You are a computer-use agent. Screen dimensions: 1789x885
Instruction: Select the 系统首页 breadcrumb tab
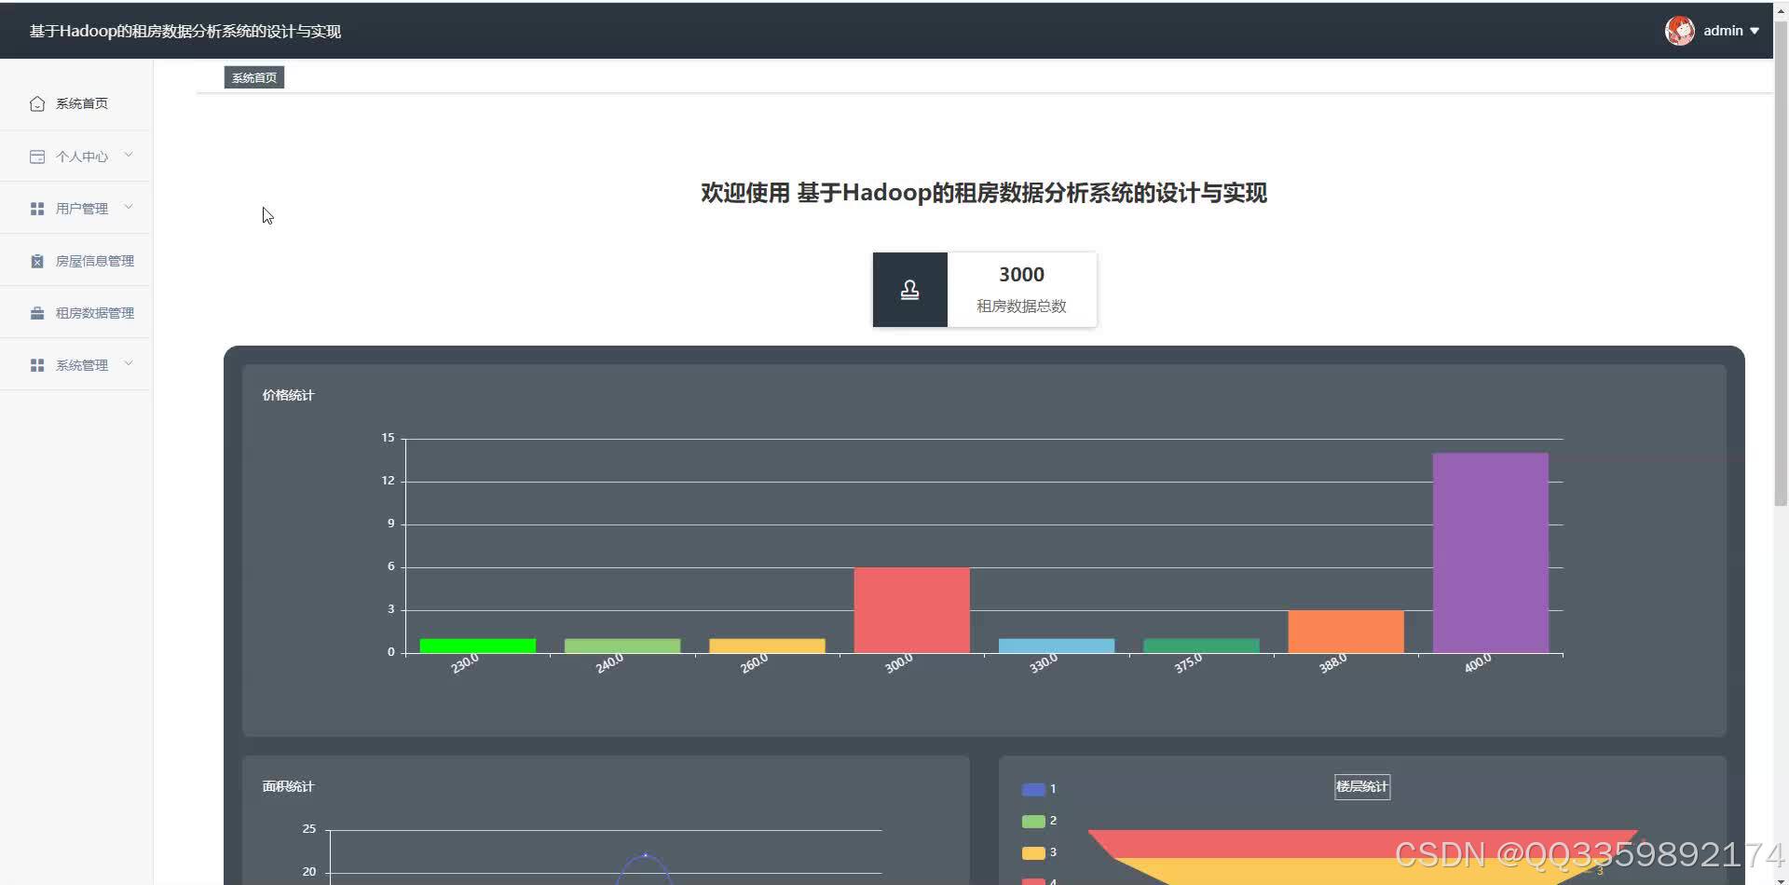coord(254,77)
